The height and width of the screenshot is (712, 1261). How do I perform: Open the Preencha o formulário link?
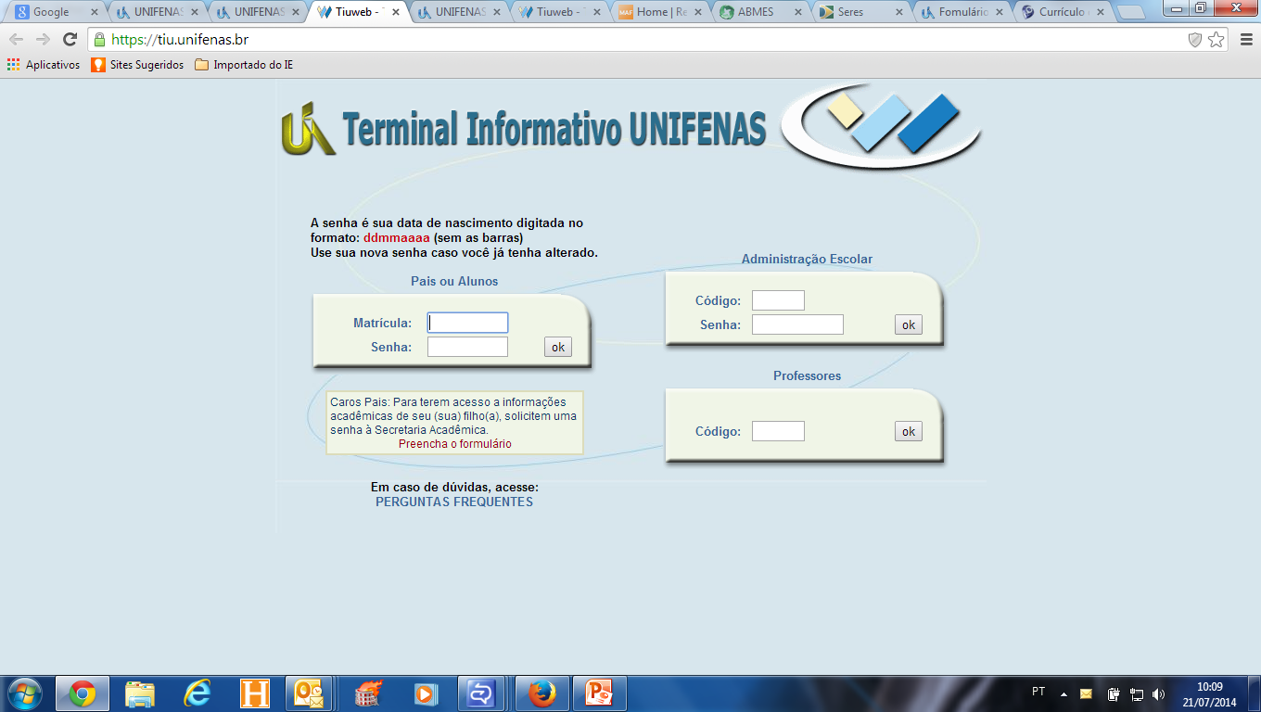tap(454, 444)
